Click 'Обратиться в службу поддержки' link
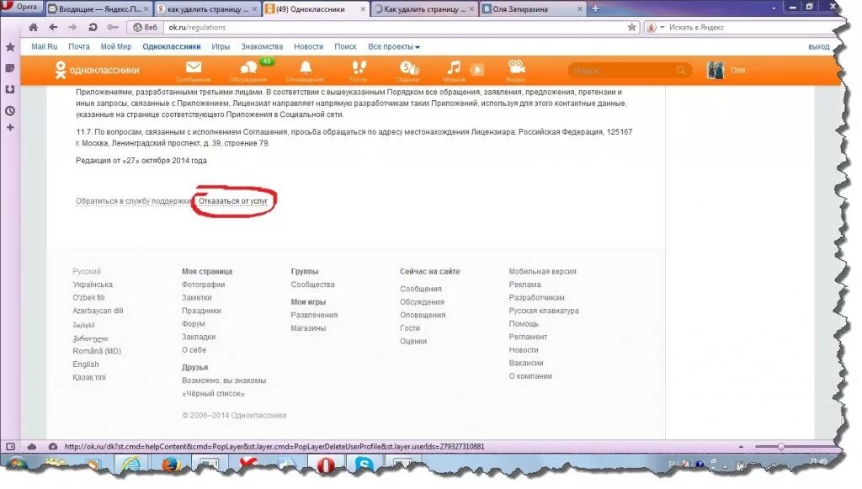The height and width of the screenshot is (489, 862). [x=133, y=201]
